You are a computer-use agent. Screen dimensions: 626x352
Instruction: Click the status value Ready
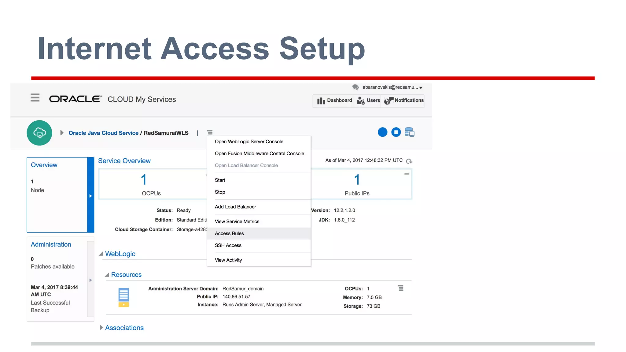pyautogui.click(x=183, y=211)
